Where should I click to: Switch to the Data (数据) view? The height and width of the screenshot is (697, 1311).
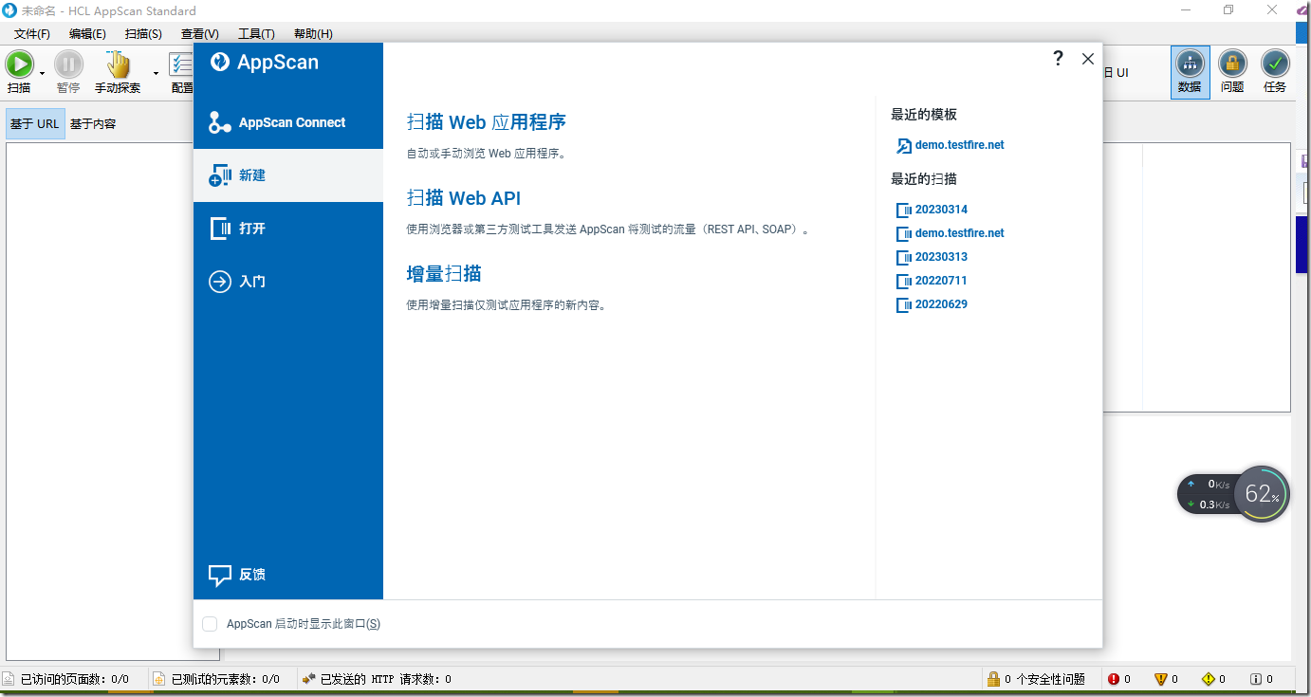point(1190,72)
